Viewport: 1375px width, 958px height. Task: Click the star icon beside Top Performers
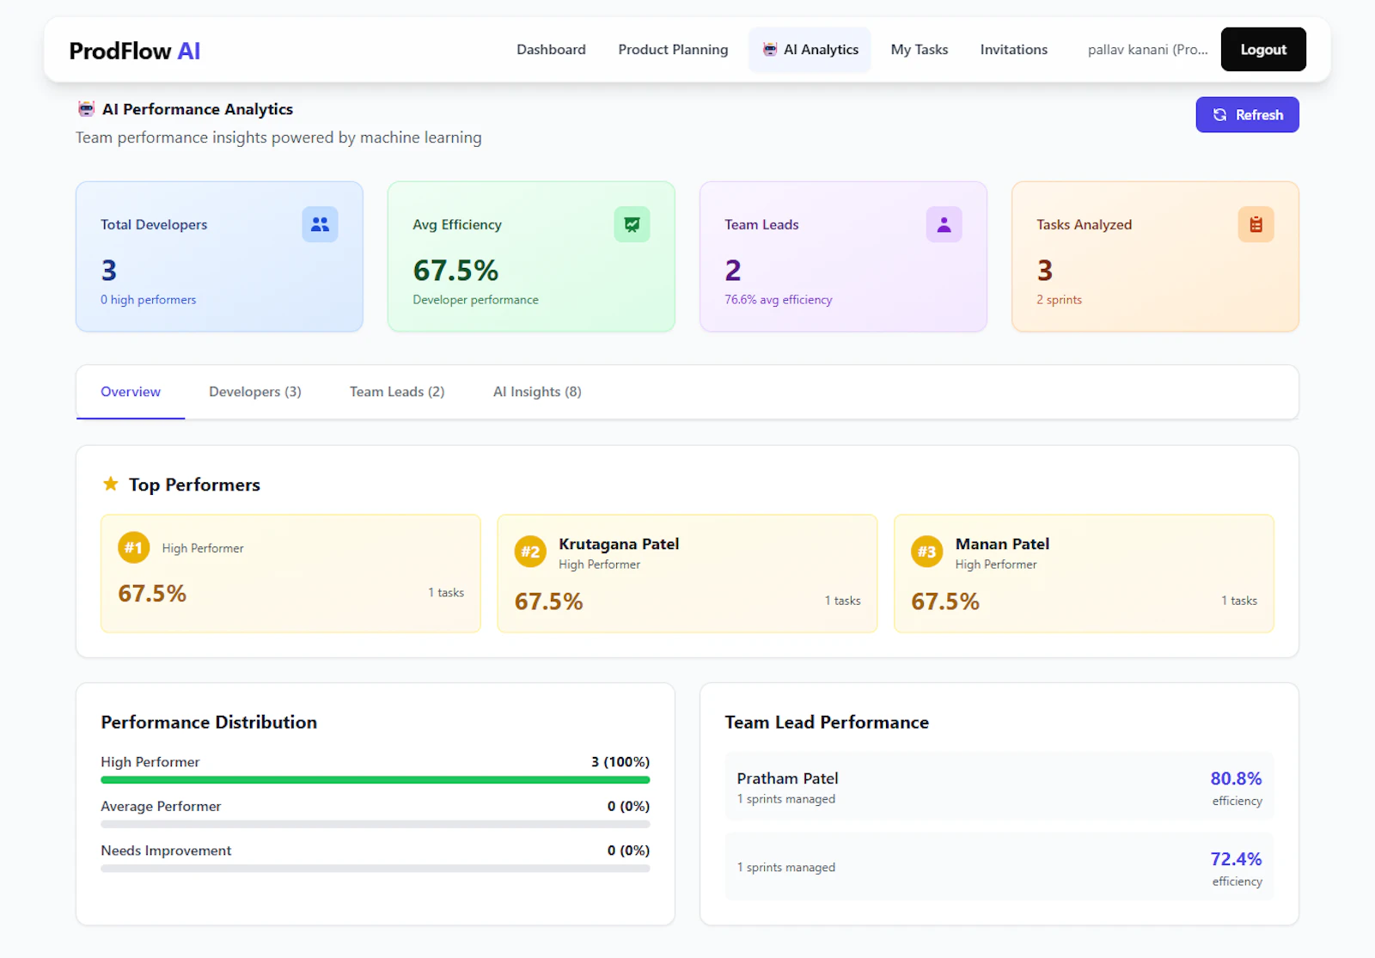[110, 484]
